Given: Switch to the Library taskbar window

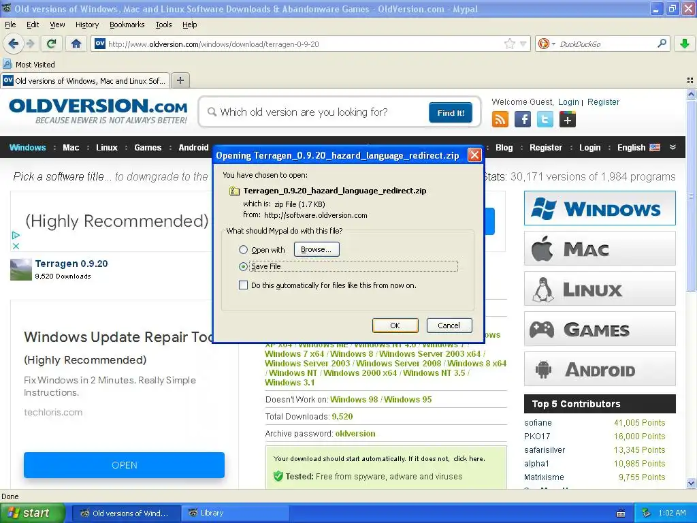Looking at the screenshot, I should point(235,513).
